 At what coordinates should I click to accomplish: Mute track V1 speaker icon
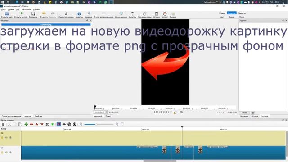click(x=6, y=153)
